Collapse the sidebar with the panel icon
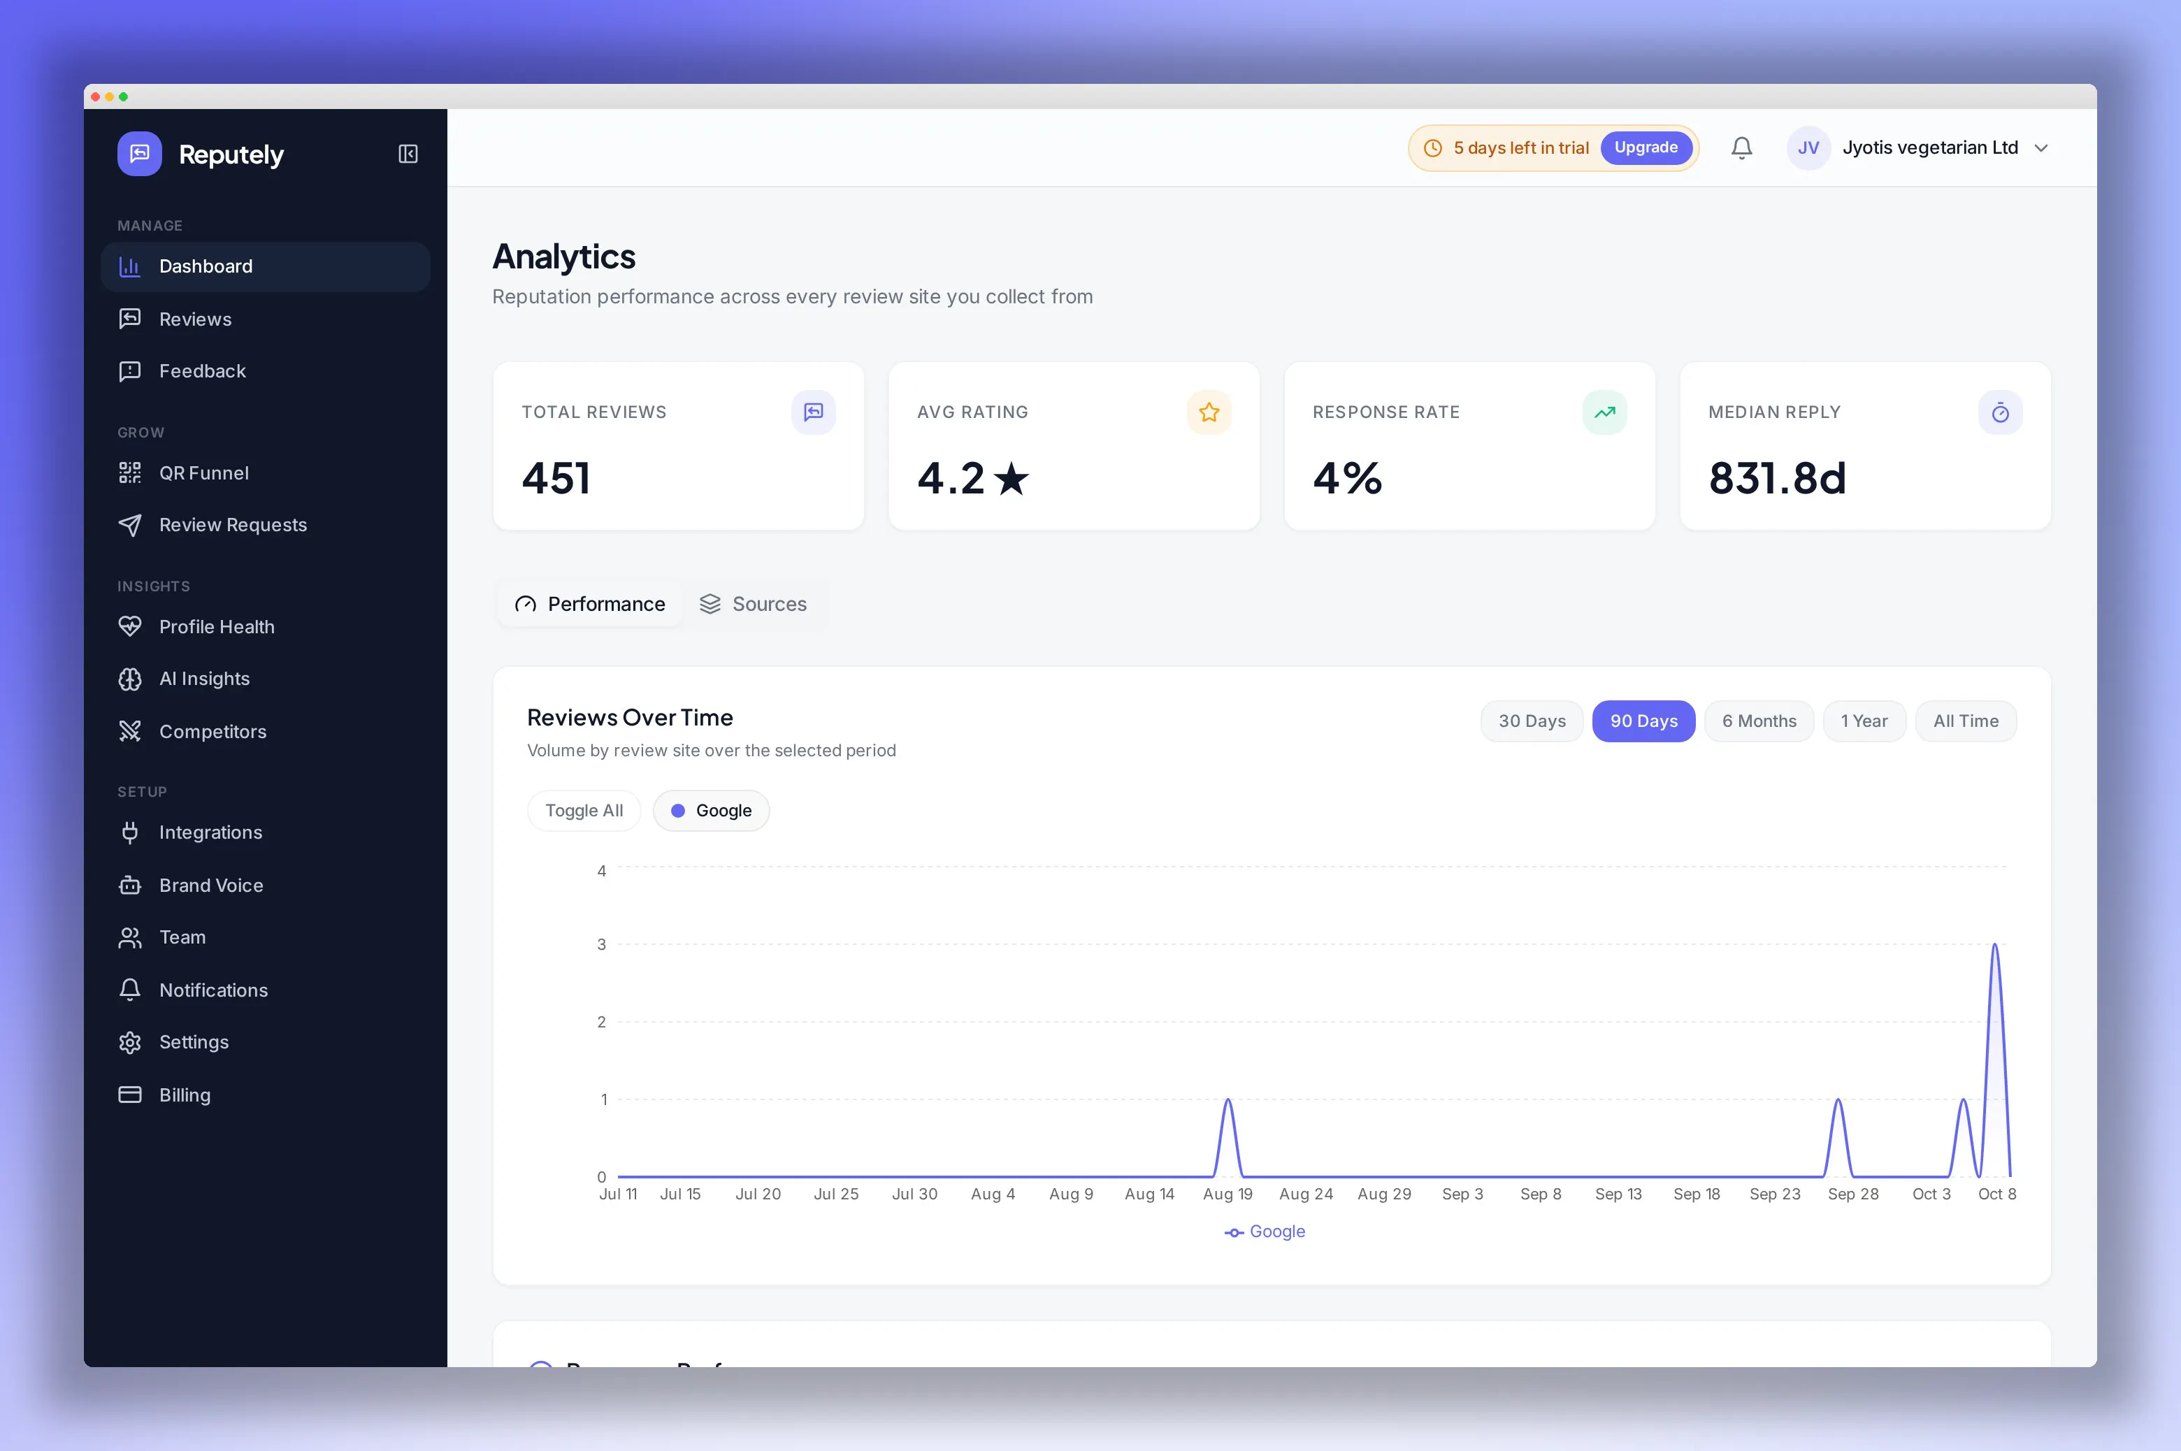Viewport: 2181px width, 1451px height. click(x=408, y=154)
